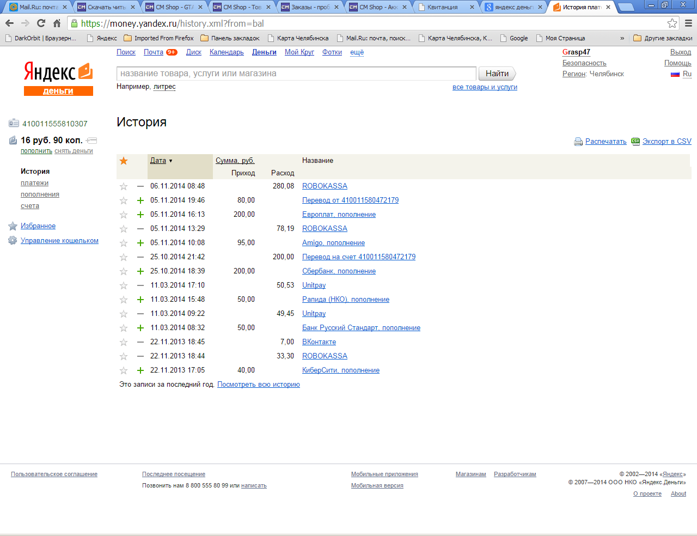Switch to the Mail.Ru почта browser tab

(x=38, y=7)
